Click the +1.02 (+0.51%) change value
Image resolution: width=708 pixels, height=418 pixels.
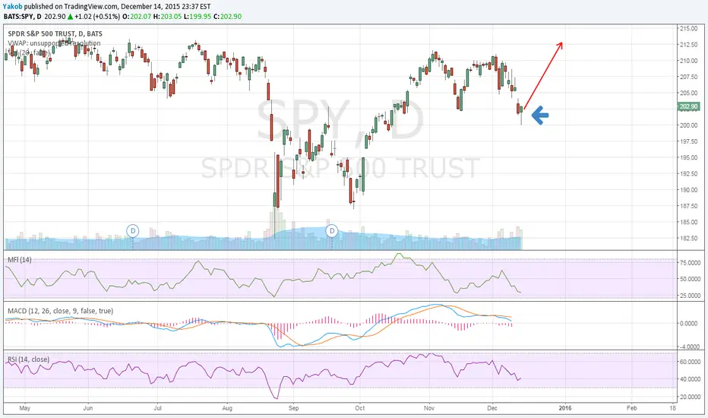click(x=97, y=16)
